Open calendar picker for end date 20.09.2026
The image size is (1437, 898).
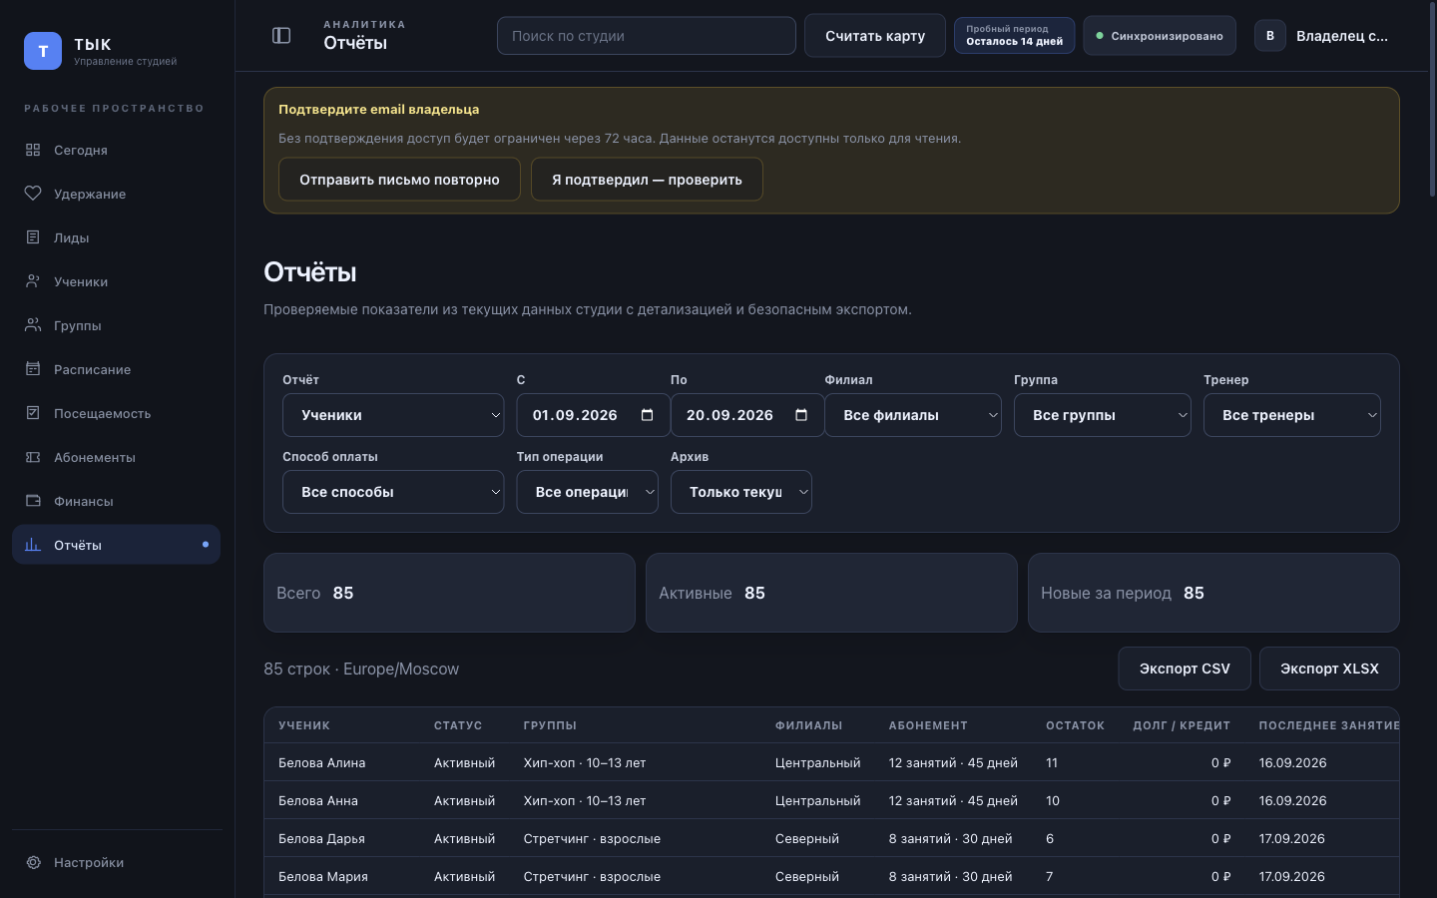tap(800, 415)
